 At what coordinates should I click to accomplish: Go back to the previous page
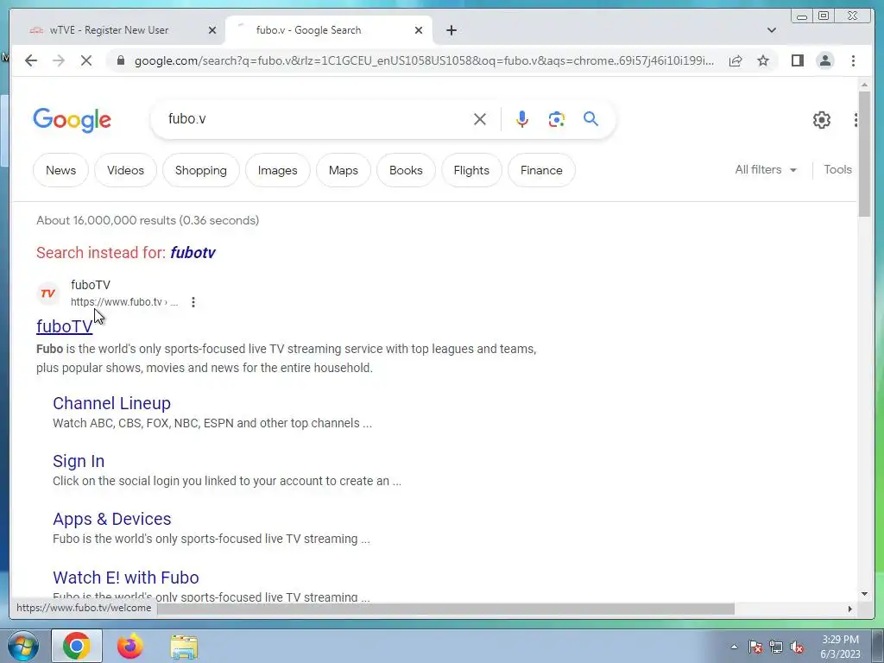[x=31, y=60]
